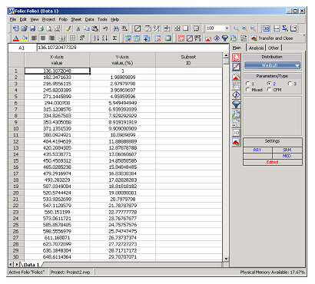Screen dimensions: 315x284
Task: Select cell with value 10.8989899
Action: click(x=123, y=135)
